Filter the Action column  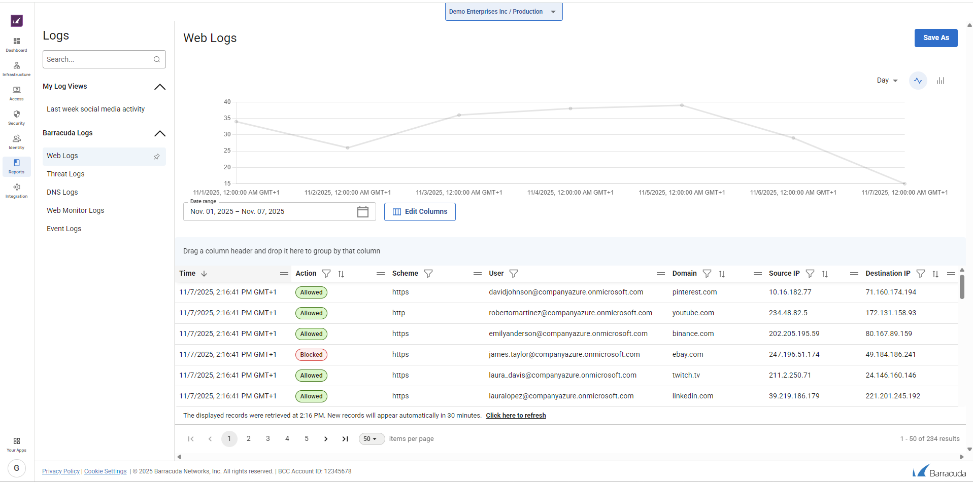(x=326, y=274)
